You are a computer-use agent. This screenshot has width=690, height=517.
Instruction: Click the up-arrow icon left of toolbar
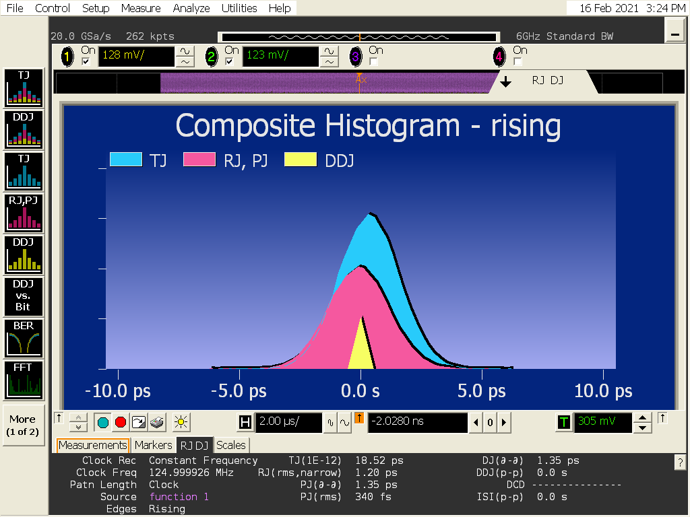click(59, 418)
